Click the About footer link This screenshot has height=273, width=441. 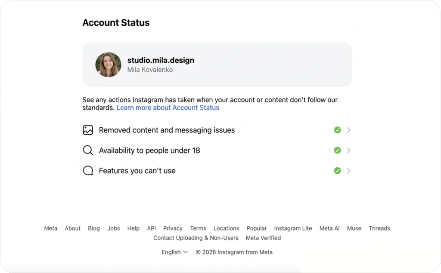pyautogui.click(x=72, y=228)
